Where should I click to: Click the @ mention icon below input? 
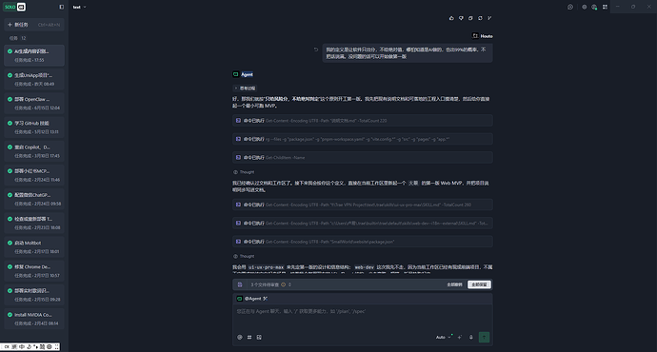click(240, 338)
